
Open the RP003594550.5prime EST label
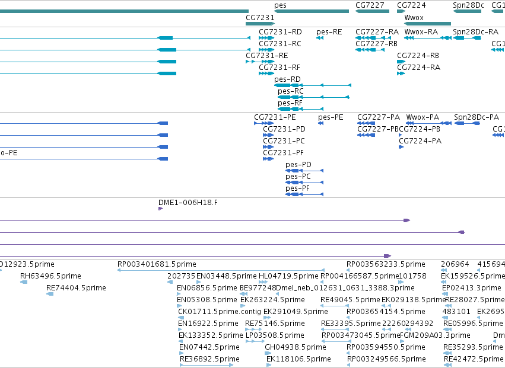coord(386,347)
